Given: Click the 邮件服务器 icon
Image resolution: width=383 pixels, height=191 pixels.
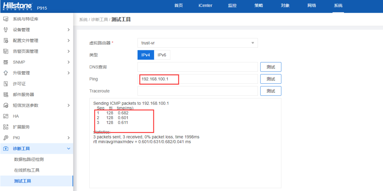Looking at the screenshot, I should 6,95.
